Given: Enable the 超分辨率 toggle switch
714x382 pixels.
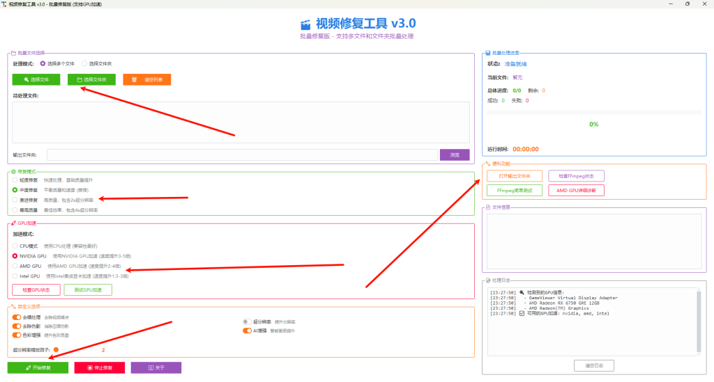Looking at the screenshot, I should tap(247, 322).
